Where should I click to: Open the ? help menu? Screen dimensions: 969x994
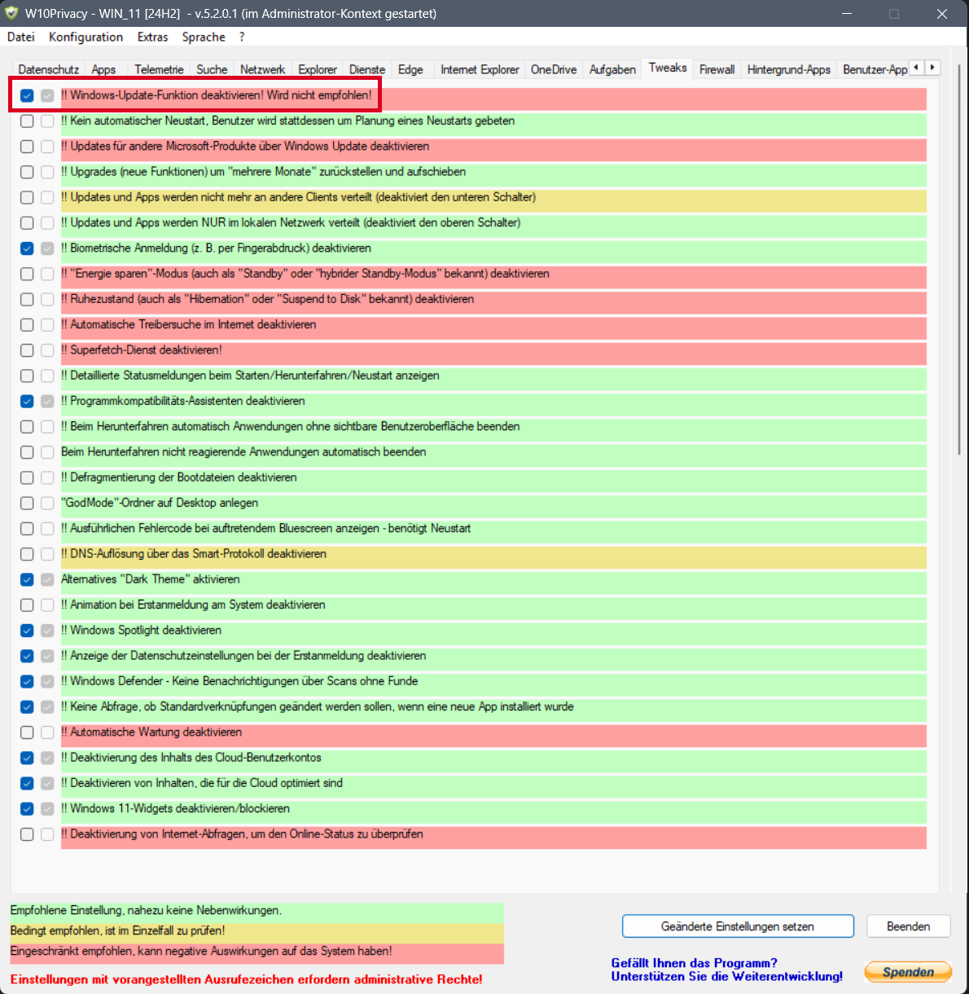point(242,37)
